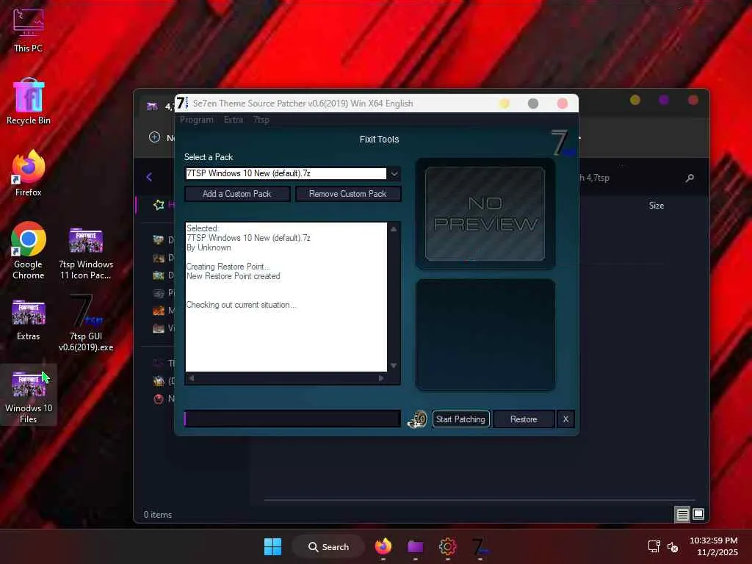Image resolution: width=752 pixels, height=564 pixels.
Task: Open the 7tsp menu item
Action: pyautogui.click(x=261, y=120)
